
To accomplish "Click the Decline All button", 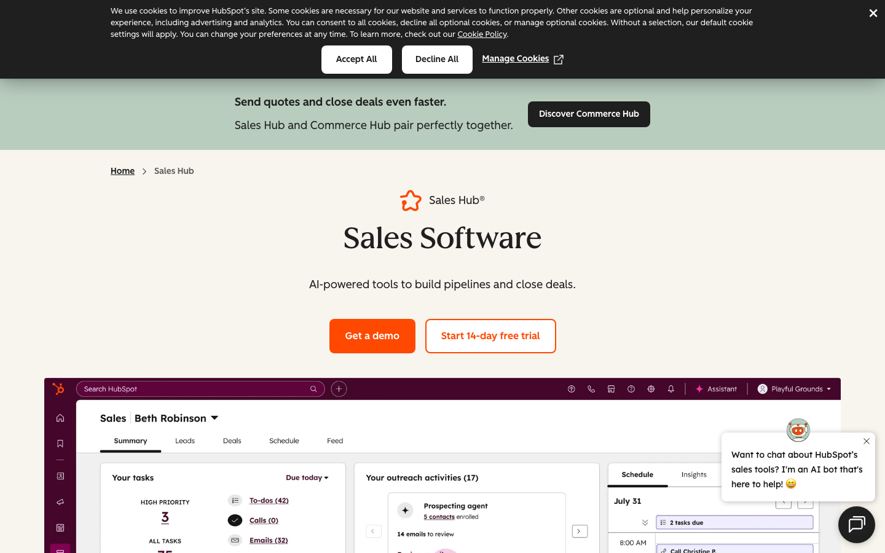I will 437,60.
